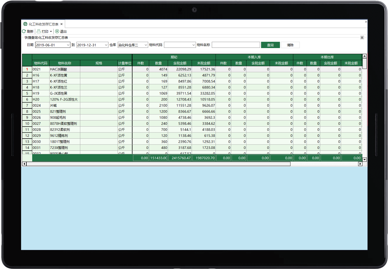
Task: Click the vertical scrollbar up arrow
Action: pyautogui.click(x=365, y=56)
